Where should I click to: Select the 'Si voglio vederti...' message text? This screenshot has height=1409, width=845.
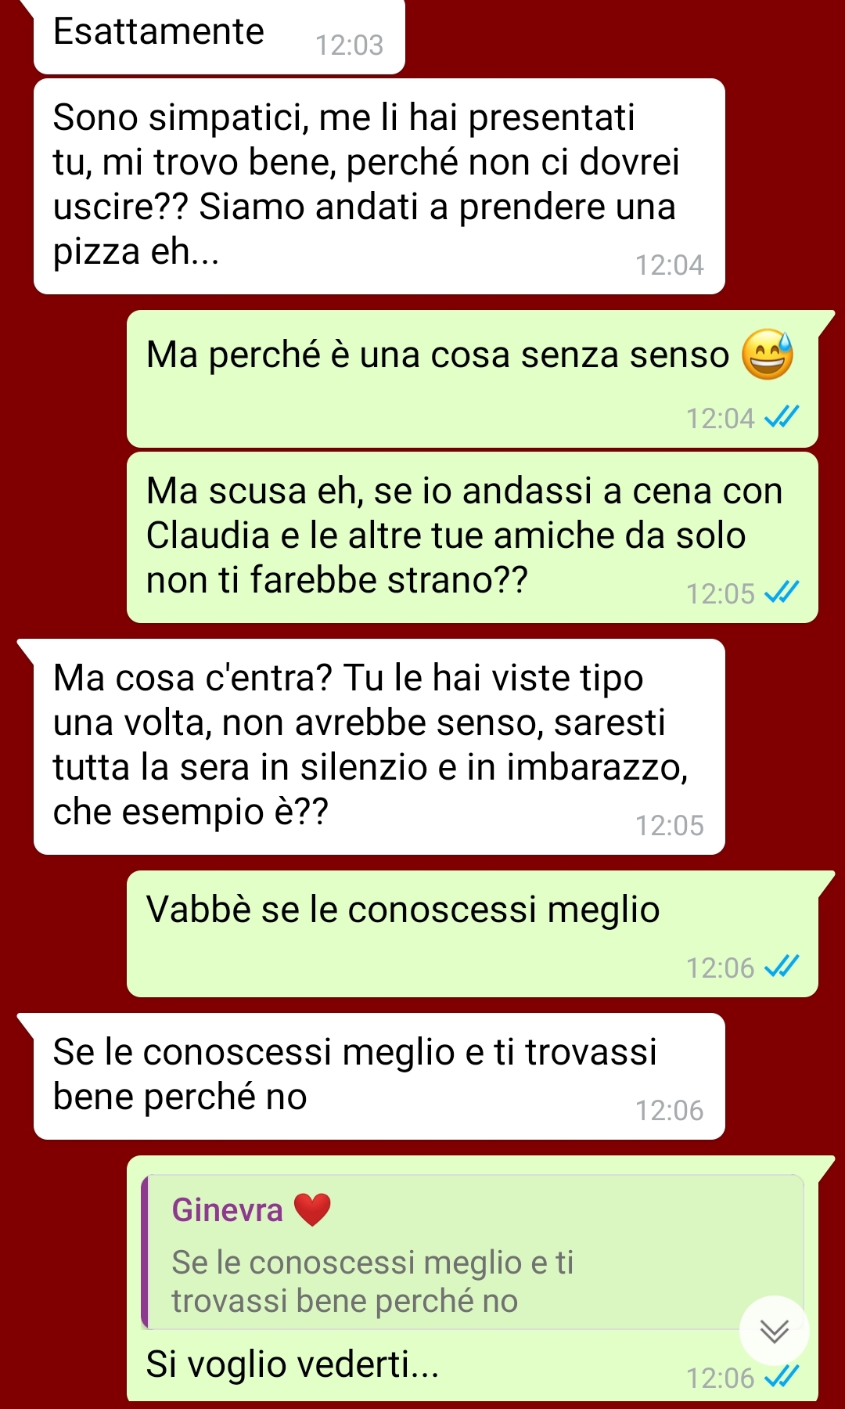click(293, 1364)
